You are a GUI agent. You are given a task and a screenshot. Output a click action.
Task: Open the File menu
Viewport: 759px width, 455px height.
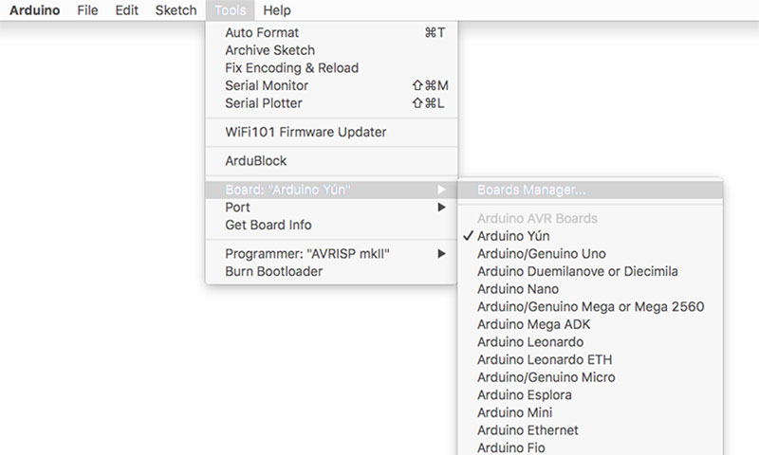coord(87,10)
